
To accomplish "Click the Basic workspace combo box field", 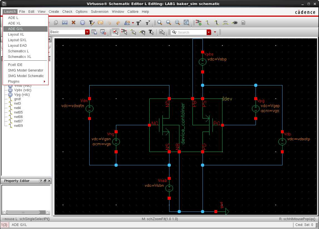I will click(67, 32).
